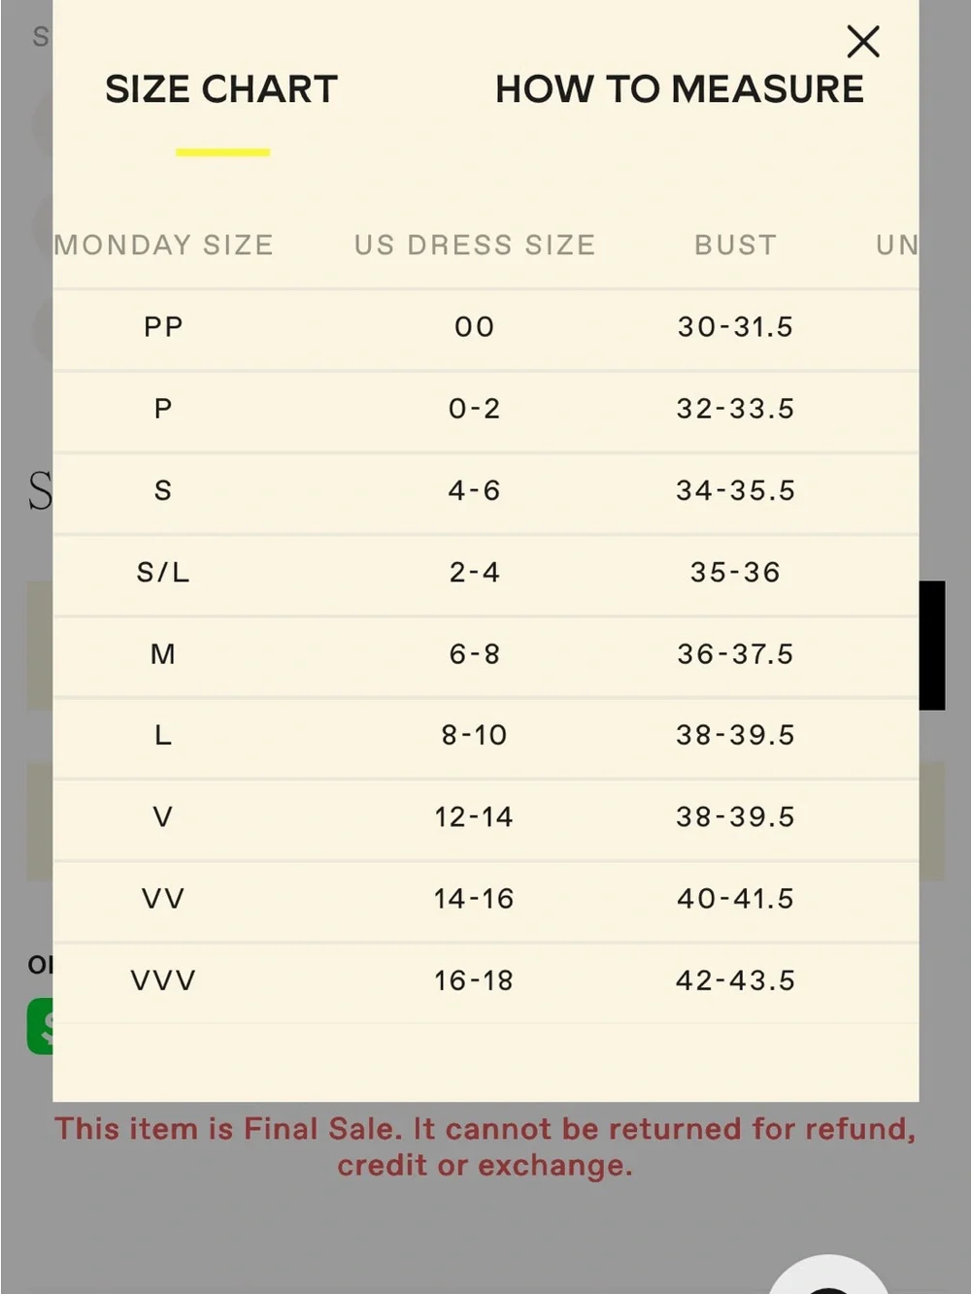Viewport: 971px width, 1294px height.
Task: Click the Final Sale notice text
Action: 485,1146
